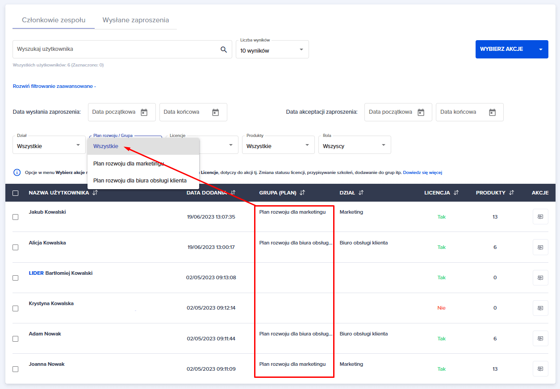Screen dimensions: 560x389
Task: Open the Rola filter dropdown
Action: [354, 145]
